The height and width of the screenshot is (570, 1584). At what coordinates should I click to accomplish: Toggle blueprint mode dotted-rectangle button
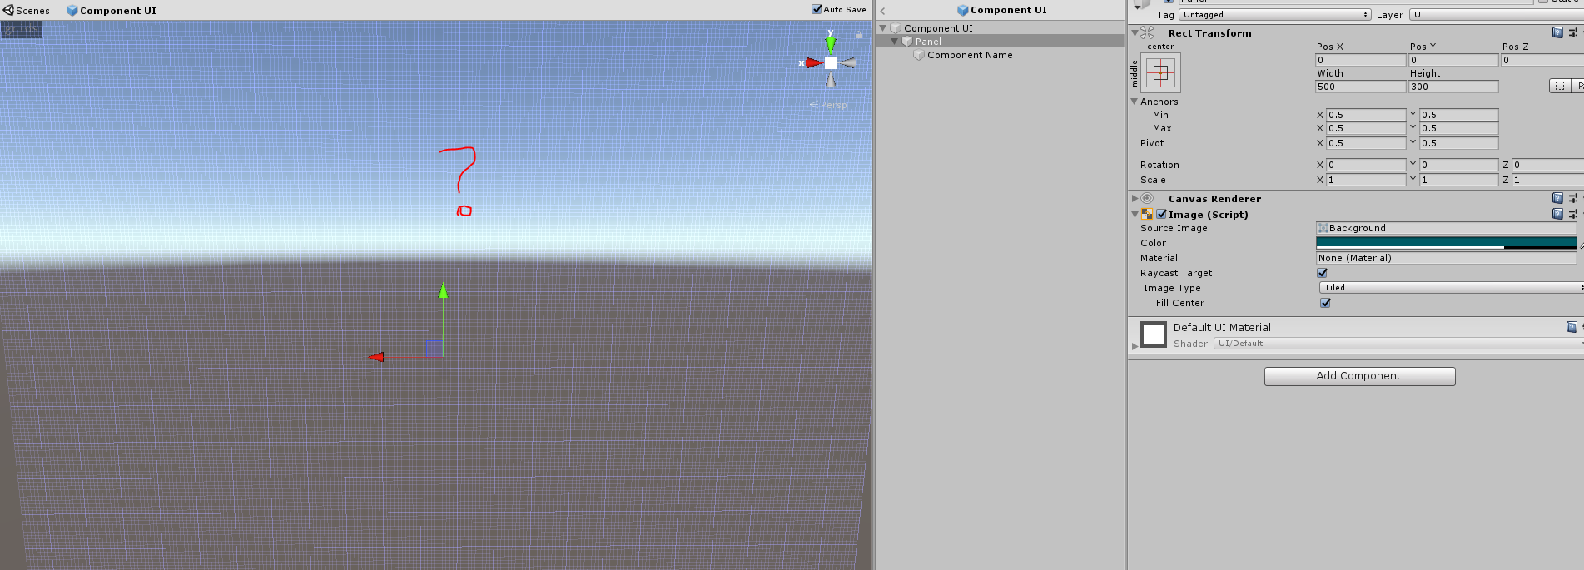(1560, 86)
